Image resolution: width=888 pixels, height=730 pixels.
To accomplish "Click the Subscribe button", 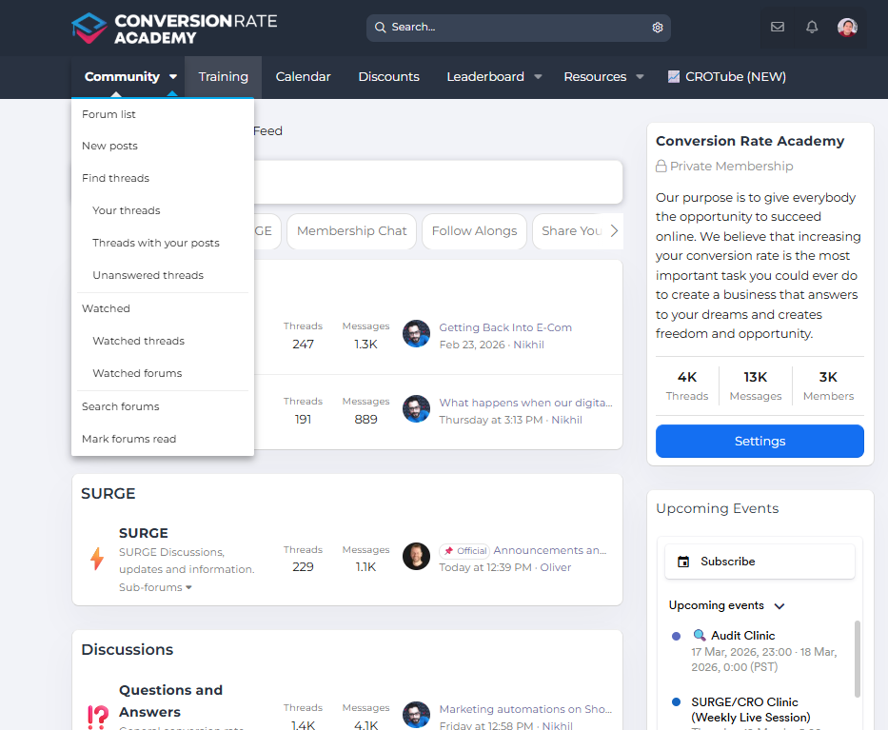I will (760, 562).
